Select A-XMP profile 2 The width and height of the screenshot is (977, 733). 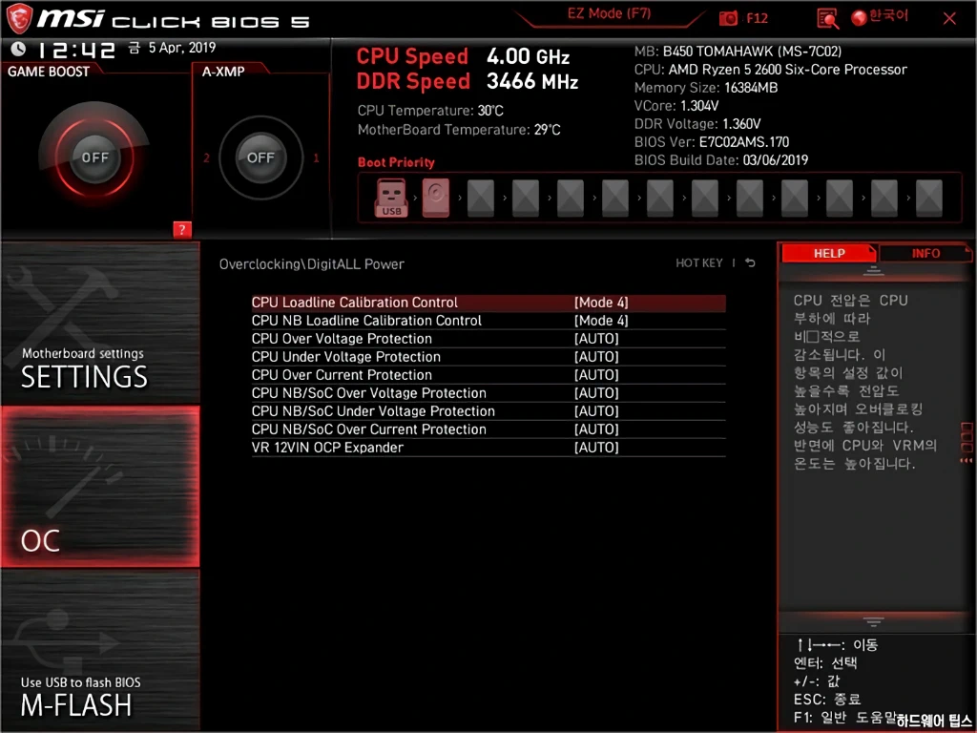pos(206,158)
